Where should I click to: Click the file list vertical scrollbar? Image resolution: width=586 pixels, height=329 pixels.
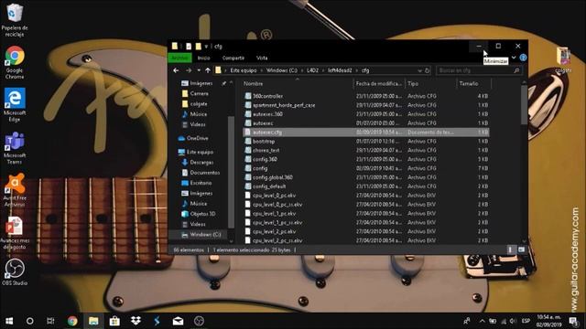pyautogui.click(x=524, y=105)
